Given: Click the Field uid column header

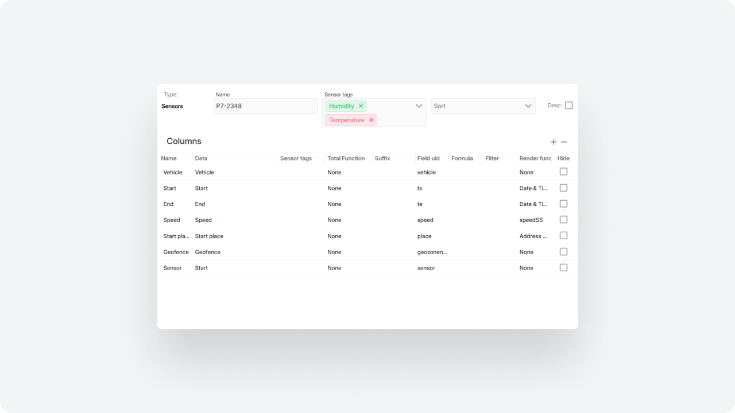Looking at the screenshot, I should (428, 158).
